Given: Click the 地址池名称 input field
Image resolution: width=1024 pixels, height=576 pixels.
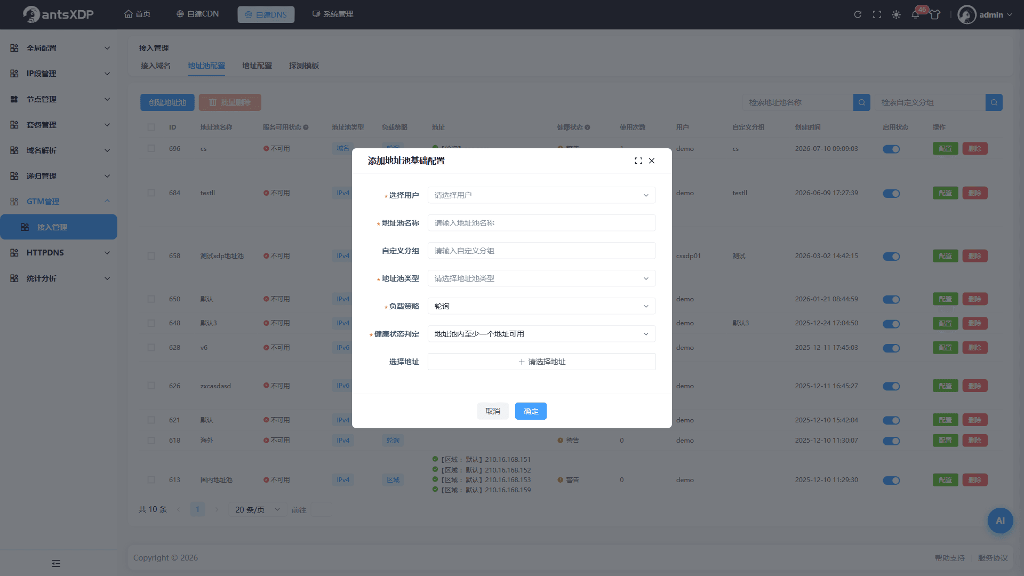Looking at the screenshot, I should [x=541, y=223].
